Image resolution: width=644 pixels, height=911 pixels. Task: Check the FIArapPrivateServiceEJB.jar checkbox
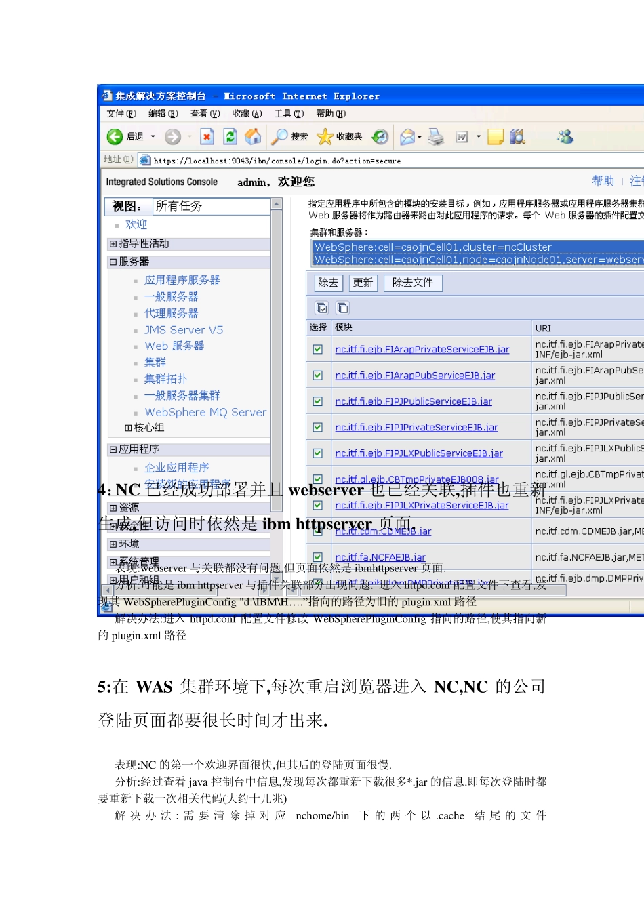[x=317, y=350]
